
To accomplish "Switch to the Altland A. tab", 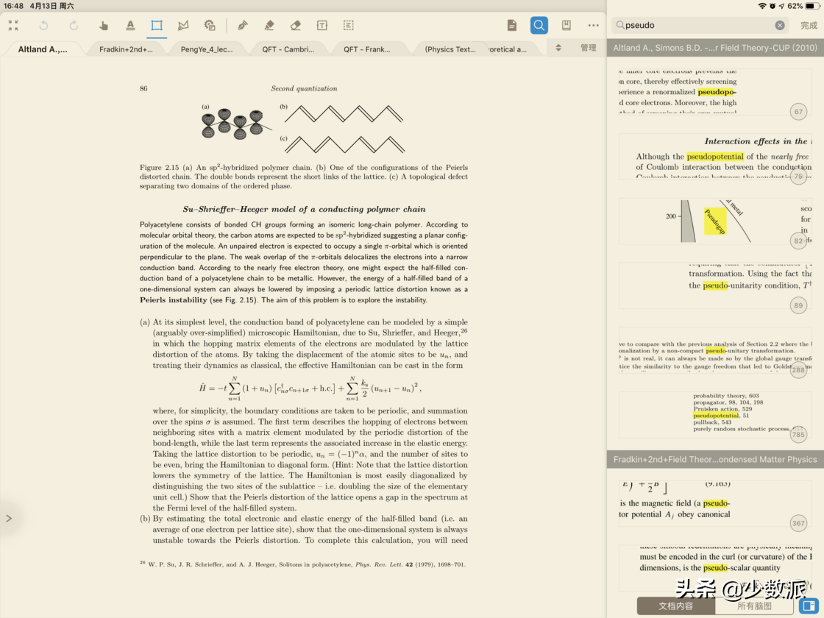I will click(x=43, y=49).
